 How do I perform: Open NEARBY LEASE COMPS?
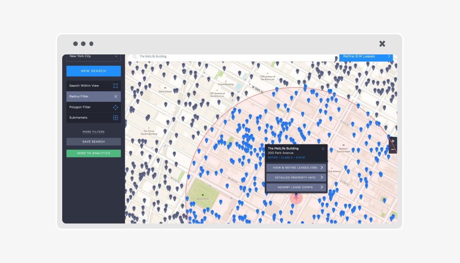[x=296, y=187]
